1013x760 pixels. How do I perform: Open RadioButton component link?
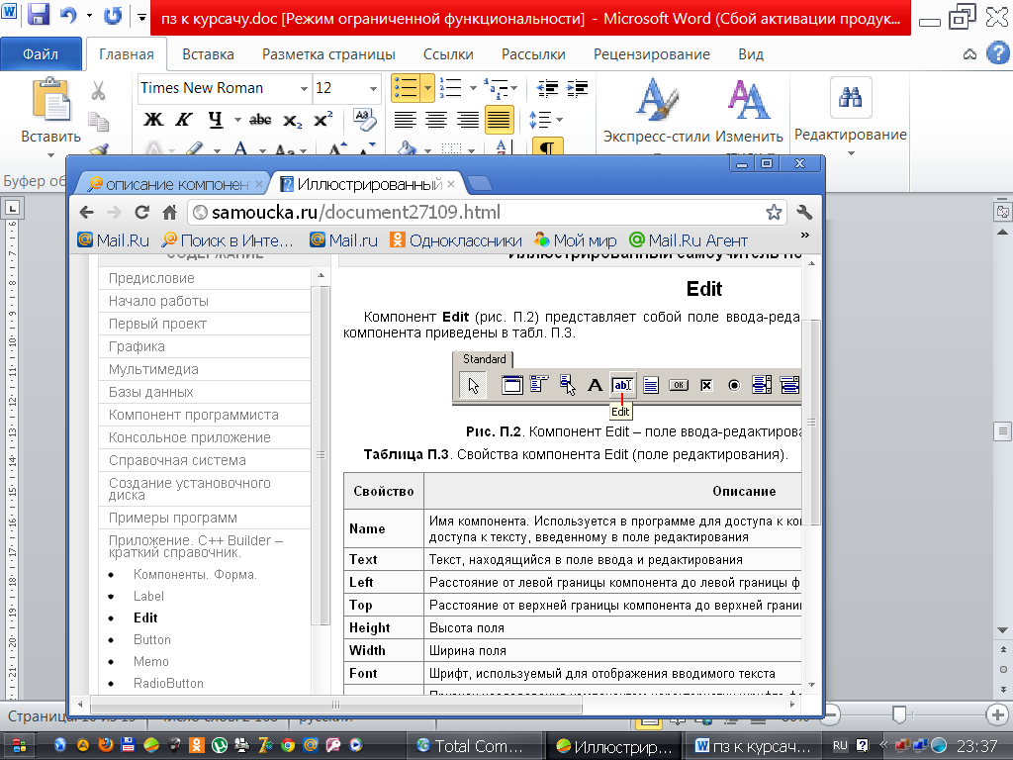point(168,683)
